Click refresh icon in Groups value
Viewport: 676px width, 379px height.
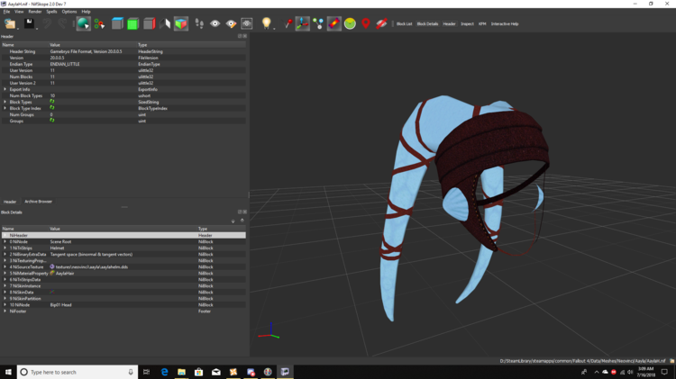point(52,121)
